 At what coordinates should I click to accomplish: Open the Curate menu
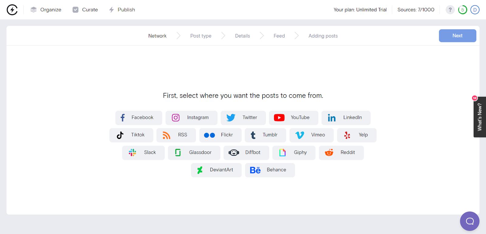tap(85, 10)
